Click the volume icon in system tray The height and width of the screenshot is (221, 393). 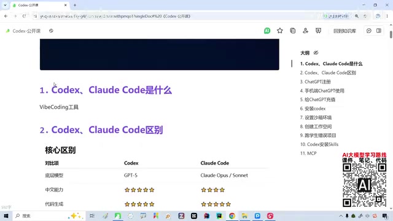pos(367,215)
